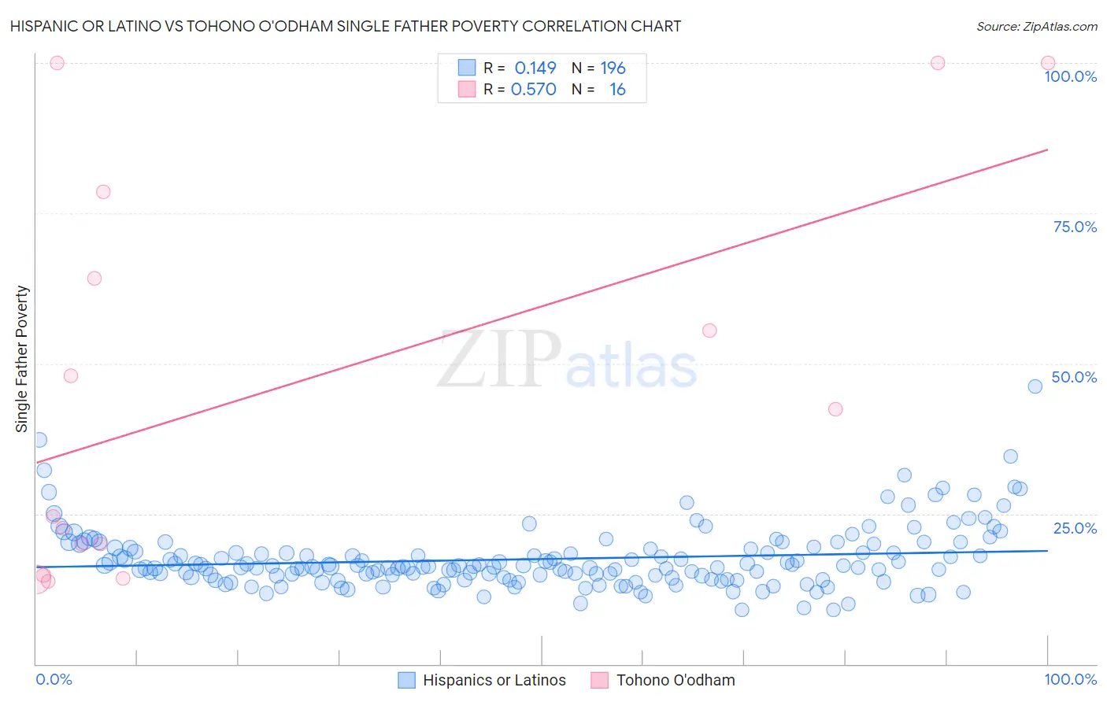Click the pink Tohono O'odham legend swatch
This screenshot has height=702, width=1107.
[x=600, y=680]
